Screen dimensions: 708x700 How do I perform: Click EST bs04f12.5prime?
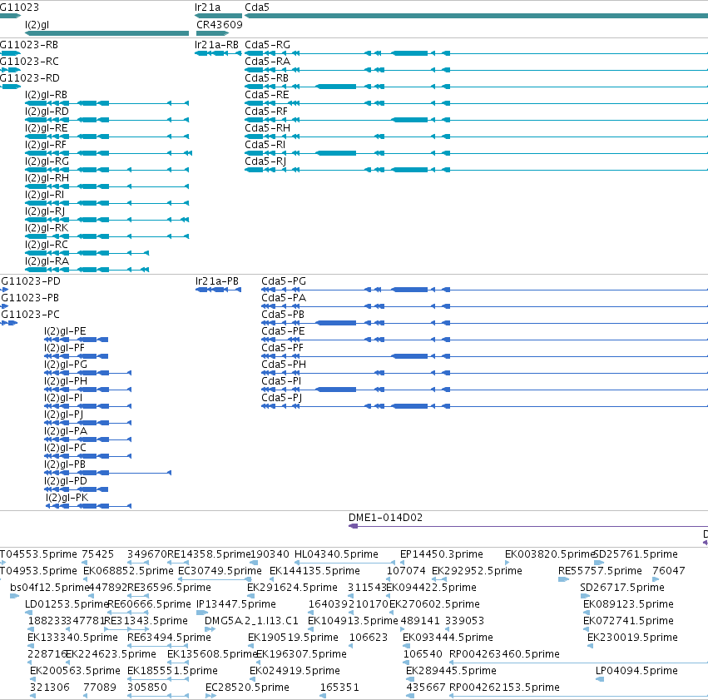pyautogui.click(x=14, y=596)
